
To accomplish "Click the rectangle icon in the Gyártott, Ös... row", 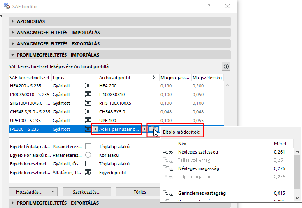I will click(x=88, y=163).
